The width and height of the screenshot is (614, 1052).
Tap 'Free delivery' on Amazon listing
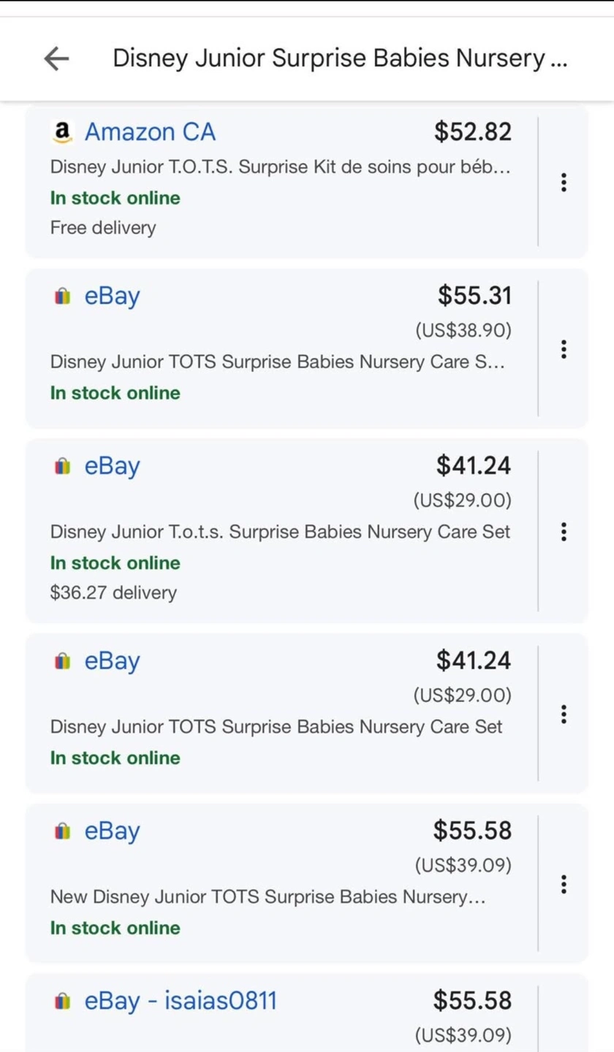pos(103,228)
